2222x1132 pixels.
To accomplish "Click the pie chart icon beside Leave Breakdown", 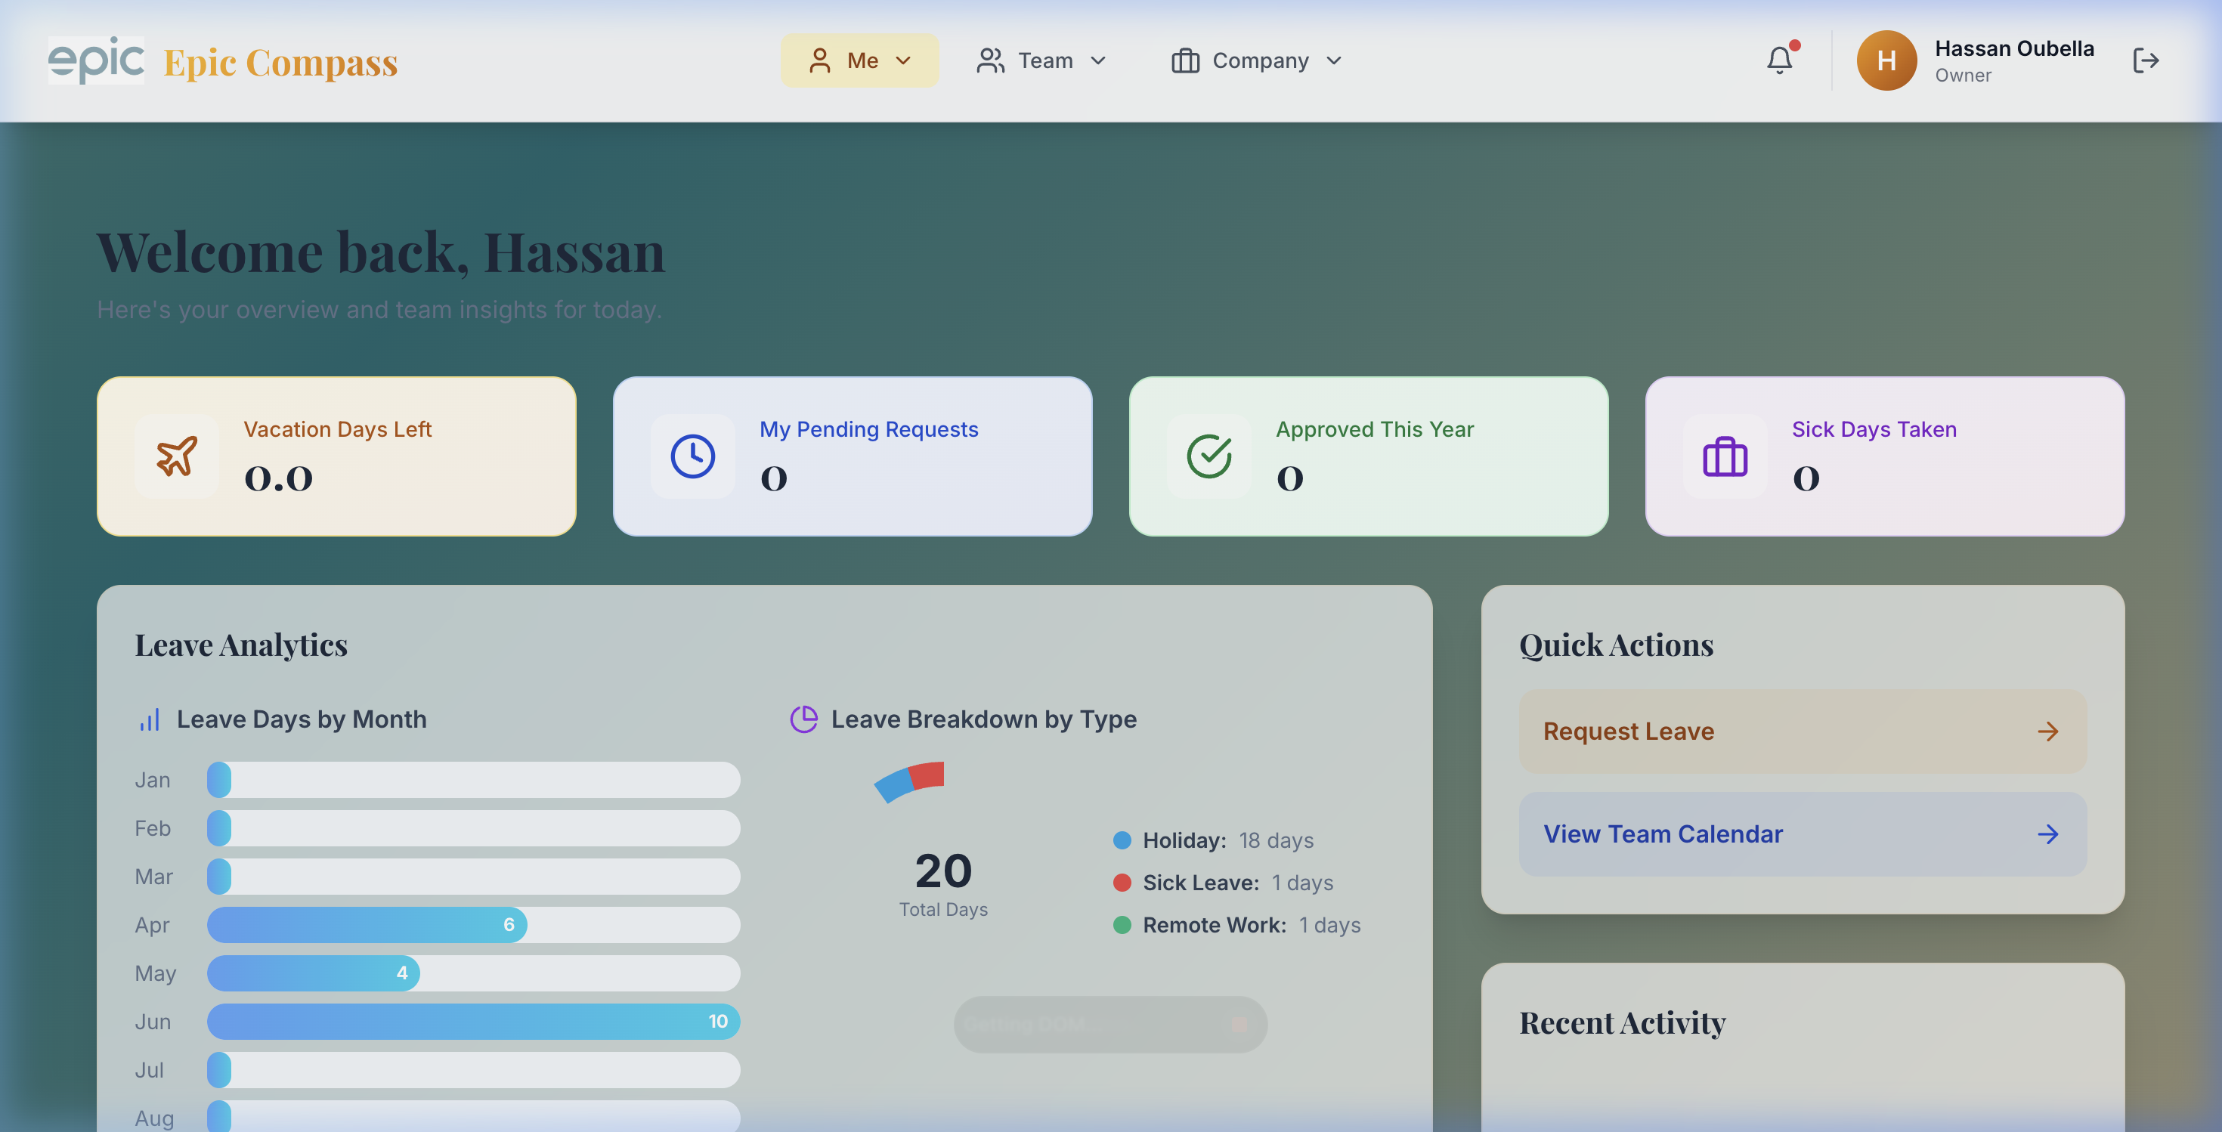I will point(803,720).
